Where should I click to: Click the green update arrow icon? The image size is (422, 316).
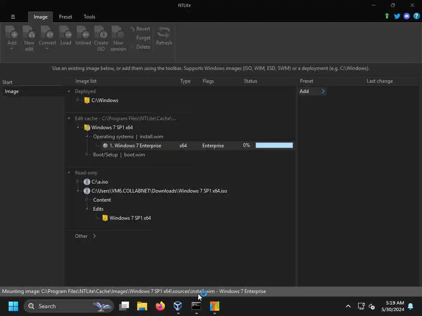pos(387,16)
